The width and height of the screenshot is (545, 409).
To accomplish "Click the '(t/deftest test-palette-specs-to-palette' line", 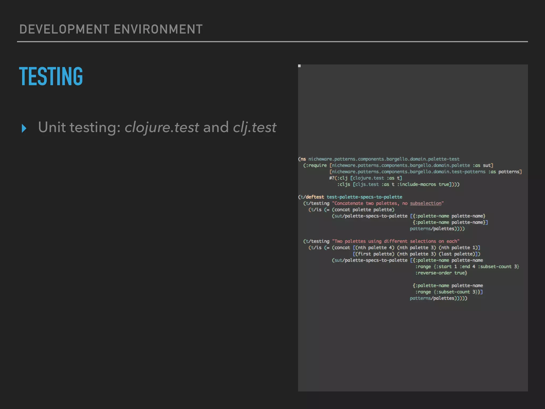I will pos(350,197).
